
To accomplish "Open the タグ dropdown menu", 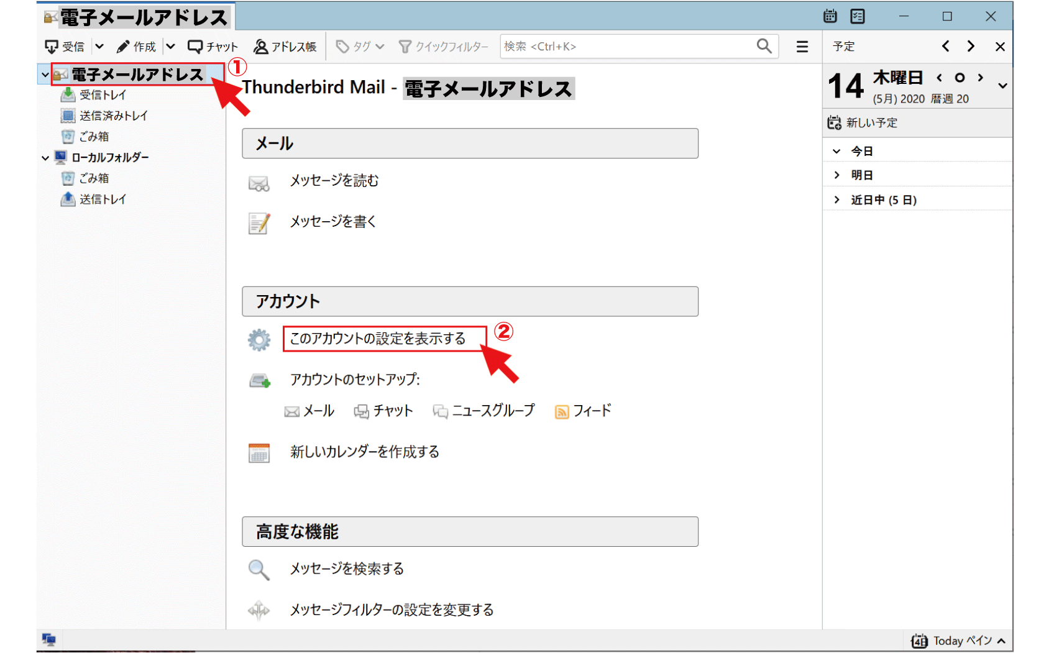I will (360, 47).
